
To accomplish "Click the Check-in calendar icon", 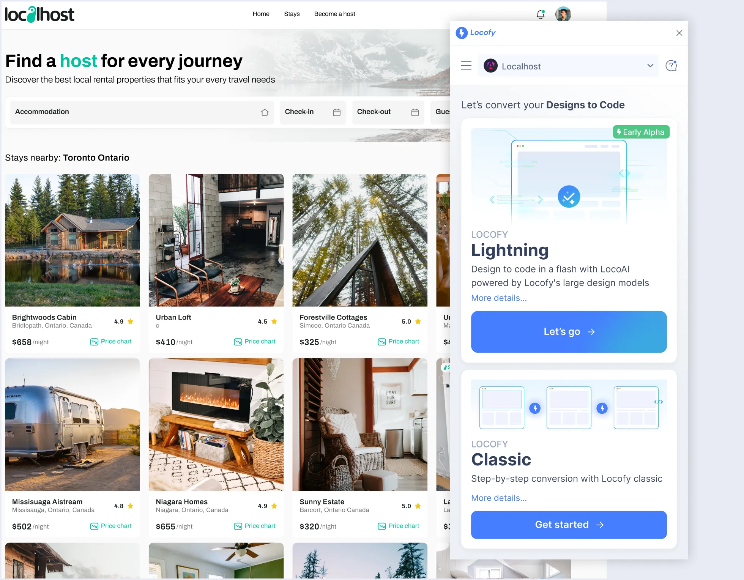I will point(337,112).
